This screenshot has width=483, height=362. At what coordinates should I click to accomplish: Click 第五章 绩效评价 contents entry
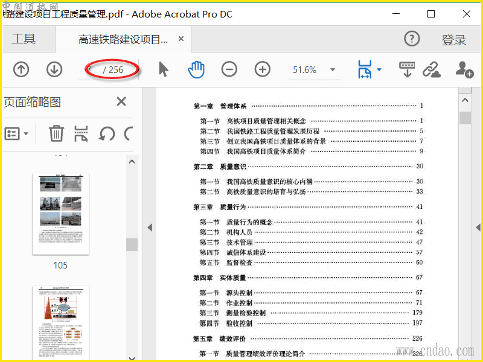pos(308,338)
